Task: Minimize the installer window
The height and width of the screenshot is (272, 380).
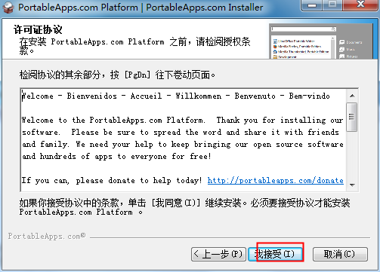Action: coord(312,5)
